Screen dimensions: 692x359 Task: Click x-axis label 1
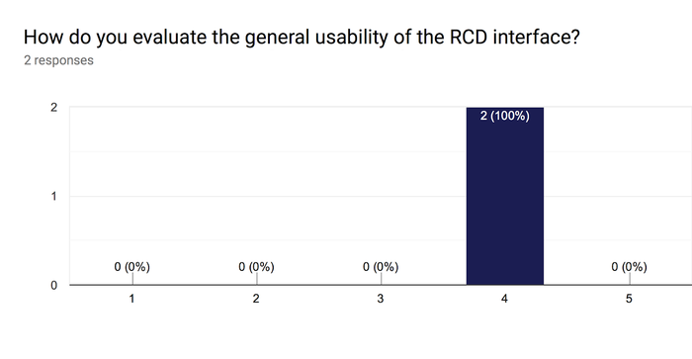(x=131, y=299)
